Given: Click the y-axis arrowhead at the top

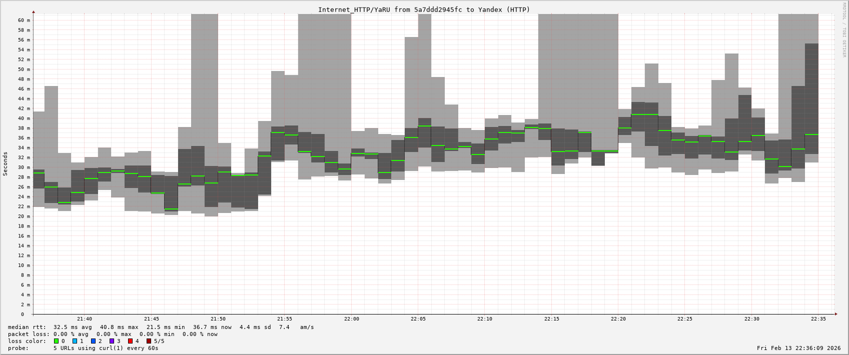Looking at the screenshot, I should click(x=34, y=11).
